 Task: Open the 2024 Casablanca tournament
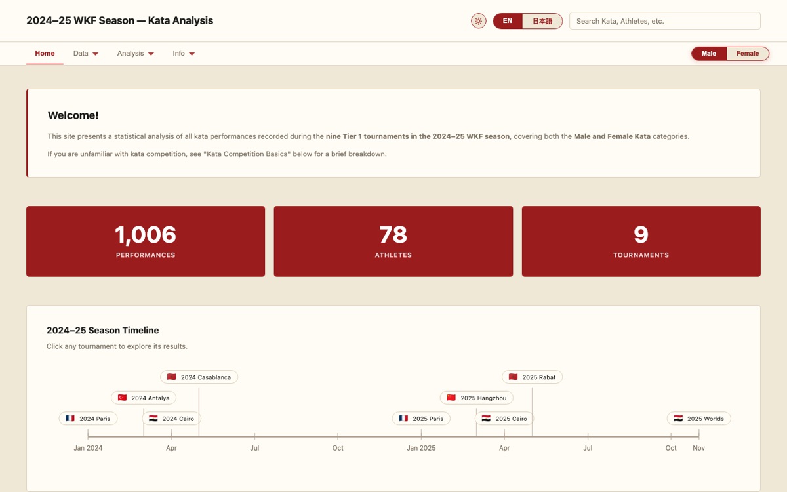click(x=199, y=377)
